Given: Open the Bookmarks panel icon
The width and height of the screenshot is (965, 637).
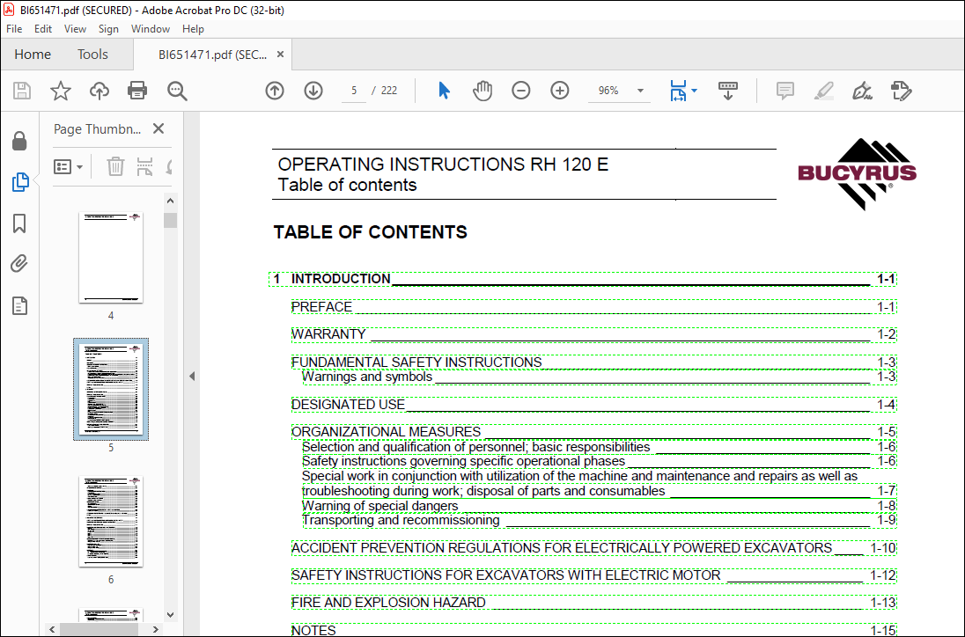Looking at the screenshot, I should click(x=19, y=223).
